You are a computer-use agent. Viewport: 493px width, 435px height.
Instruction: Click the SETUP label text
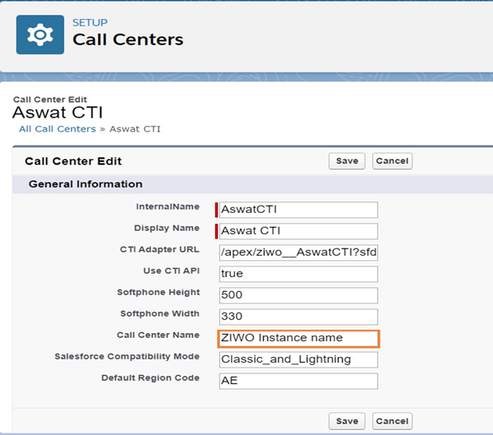point(90,23)
